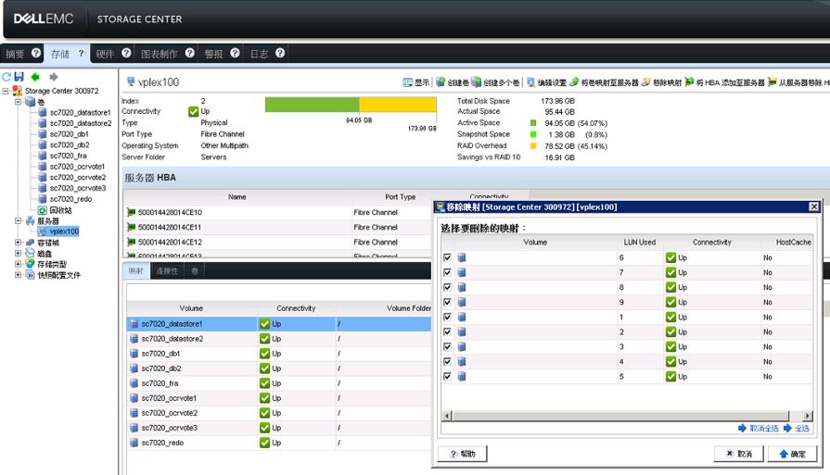Image resolution: width=830 pixels, height=475 pixels.
Task: Click 将 HBA 添加至服务器 in the toolbar
Action: (724, 82)
